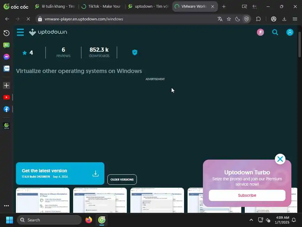This screenshot has height=227, width=302.
Task: Open the ad-block shield icon
Action: click(247, 19)
